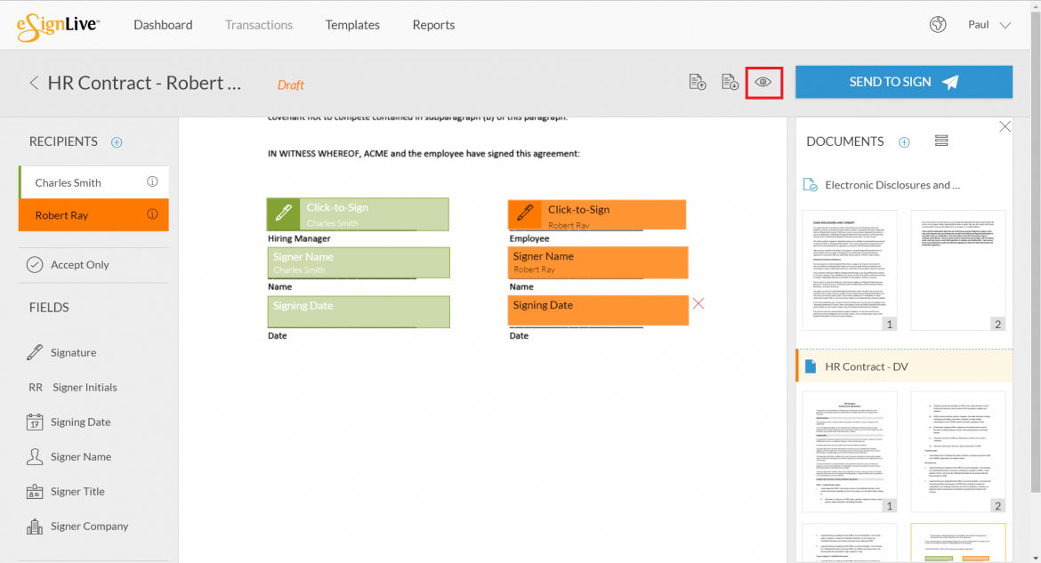Collapse the document view with back arrow
Viewport: 1041px width, 563px height.
pos(34,82)
